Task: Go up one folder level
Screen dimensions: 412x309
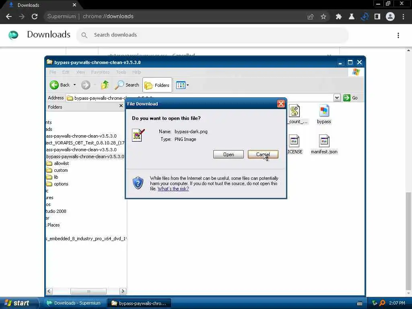Action: coord(105,85)
